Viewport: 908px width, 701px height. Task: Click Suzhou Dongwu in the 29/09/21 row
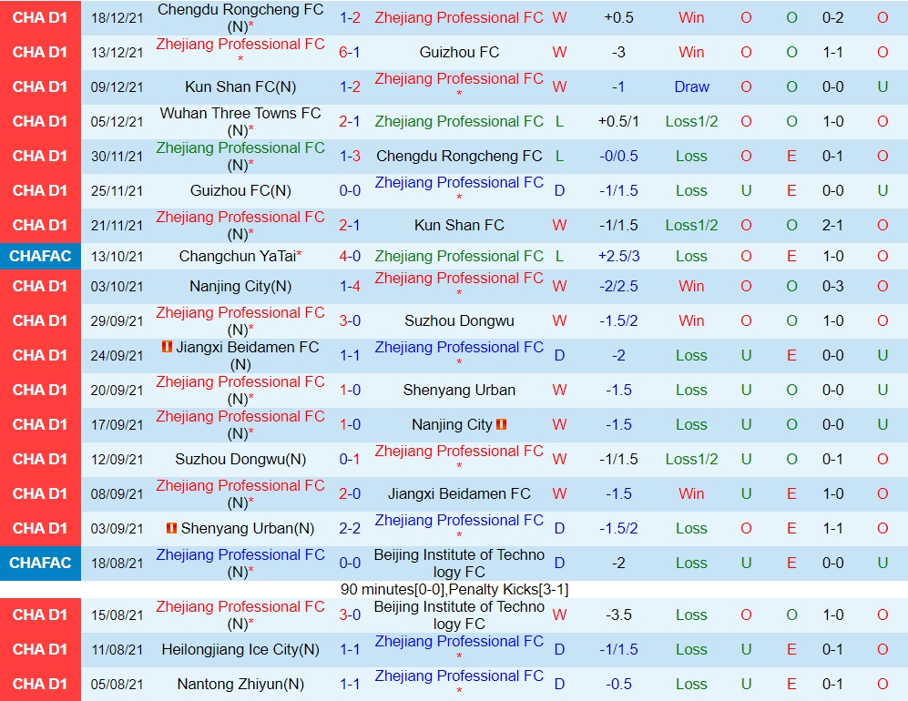click(x=459, y=320)
